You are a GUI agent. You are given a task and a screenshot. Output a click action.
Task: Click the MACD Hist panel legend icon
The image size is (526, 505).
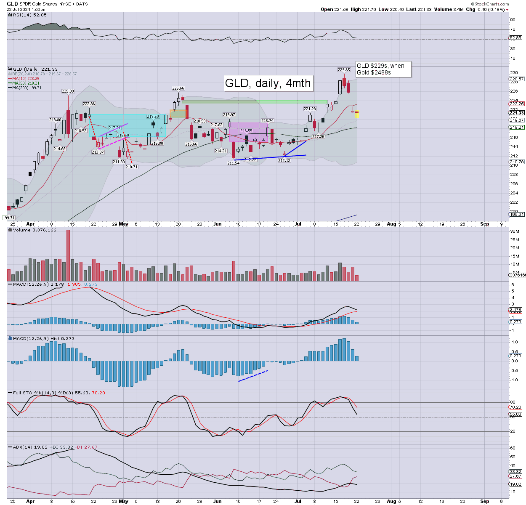point(10,338)
